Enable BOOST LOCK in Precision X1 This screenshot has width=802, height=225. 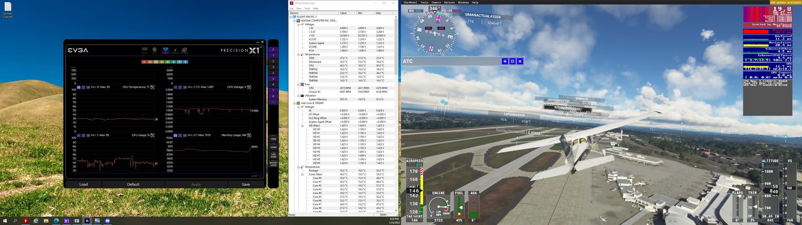point(274,164)
